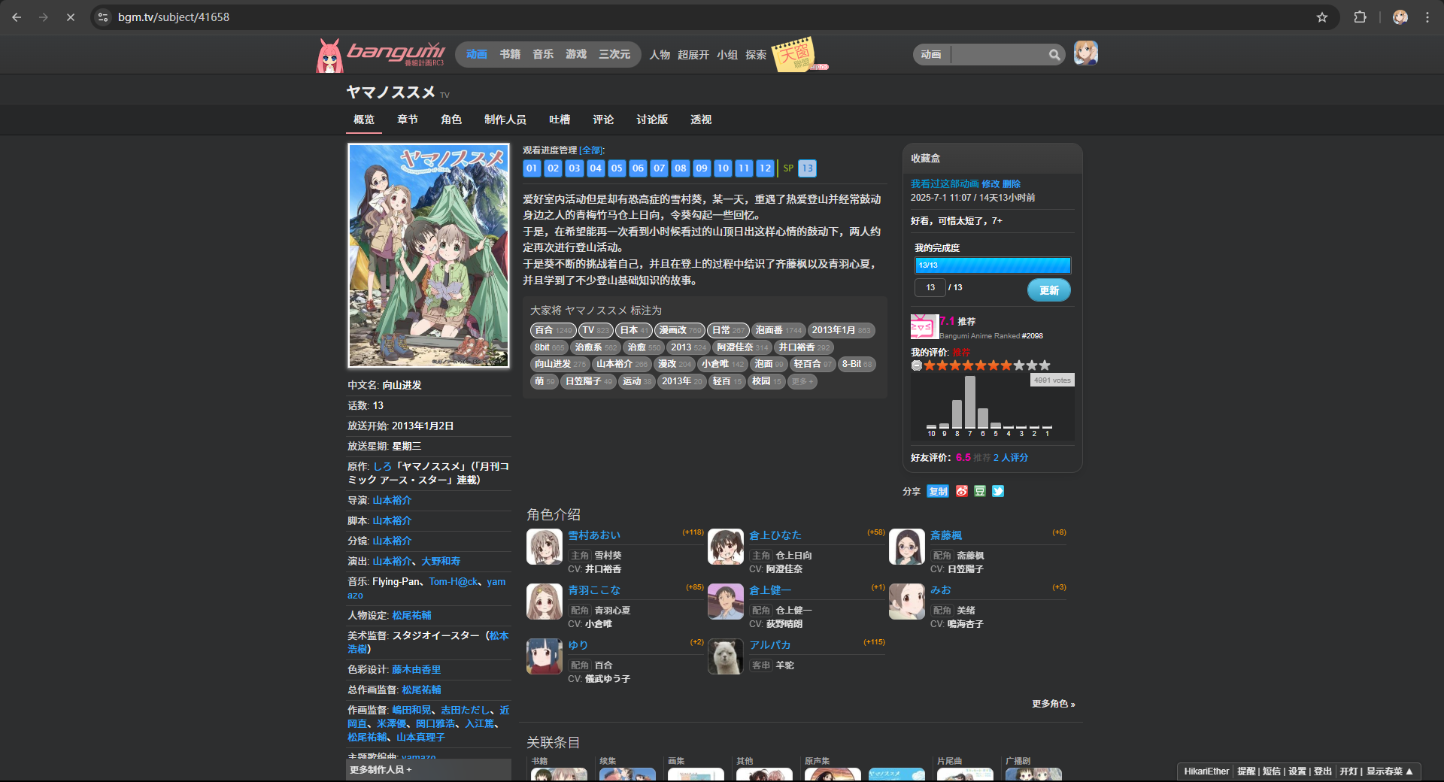The width and height of the screenshot is (1444, 782).
Task: Open the user avatar in site header
Action: tap(1086, 53)
